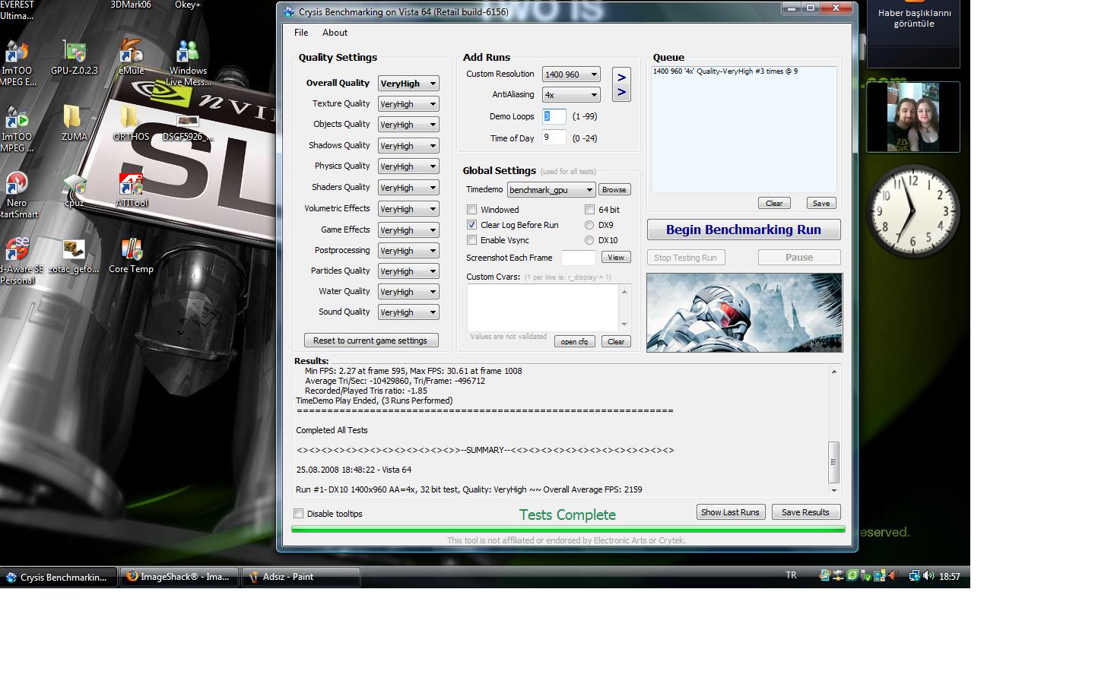Click the network icon in system tray
The image size is (1095, 684).
[915, 576]
